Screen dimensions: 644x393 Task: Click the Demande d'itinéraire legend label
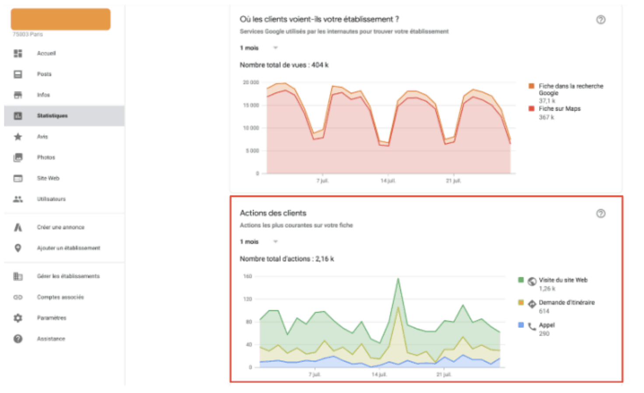coord(567,303)
